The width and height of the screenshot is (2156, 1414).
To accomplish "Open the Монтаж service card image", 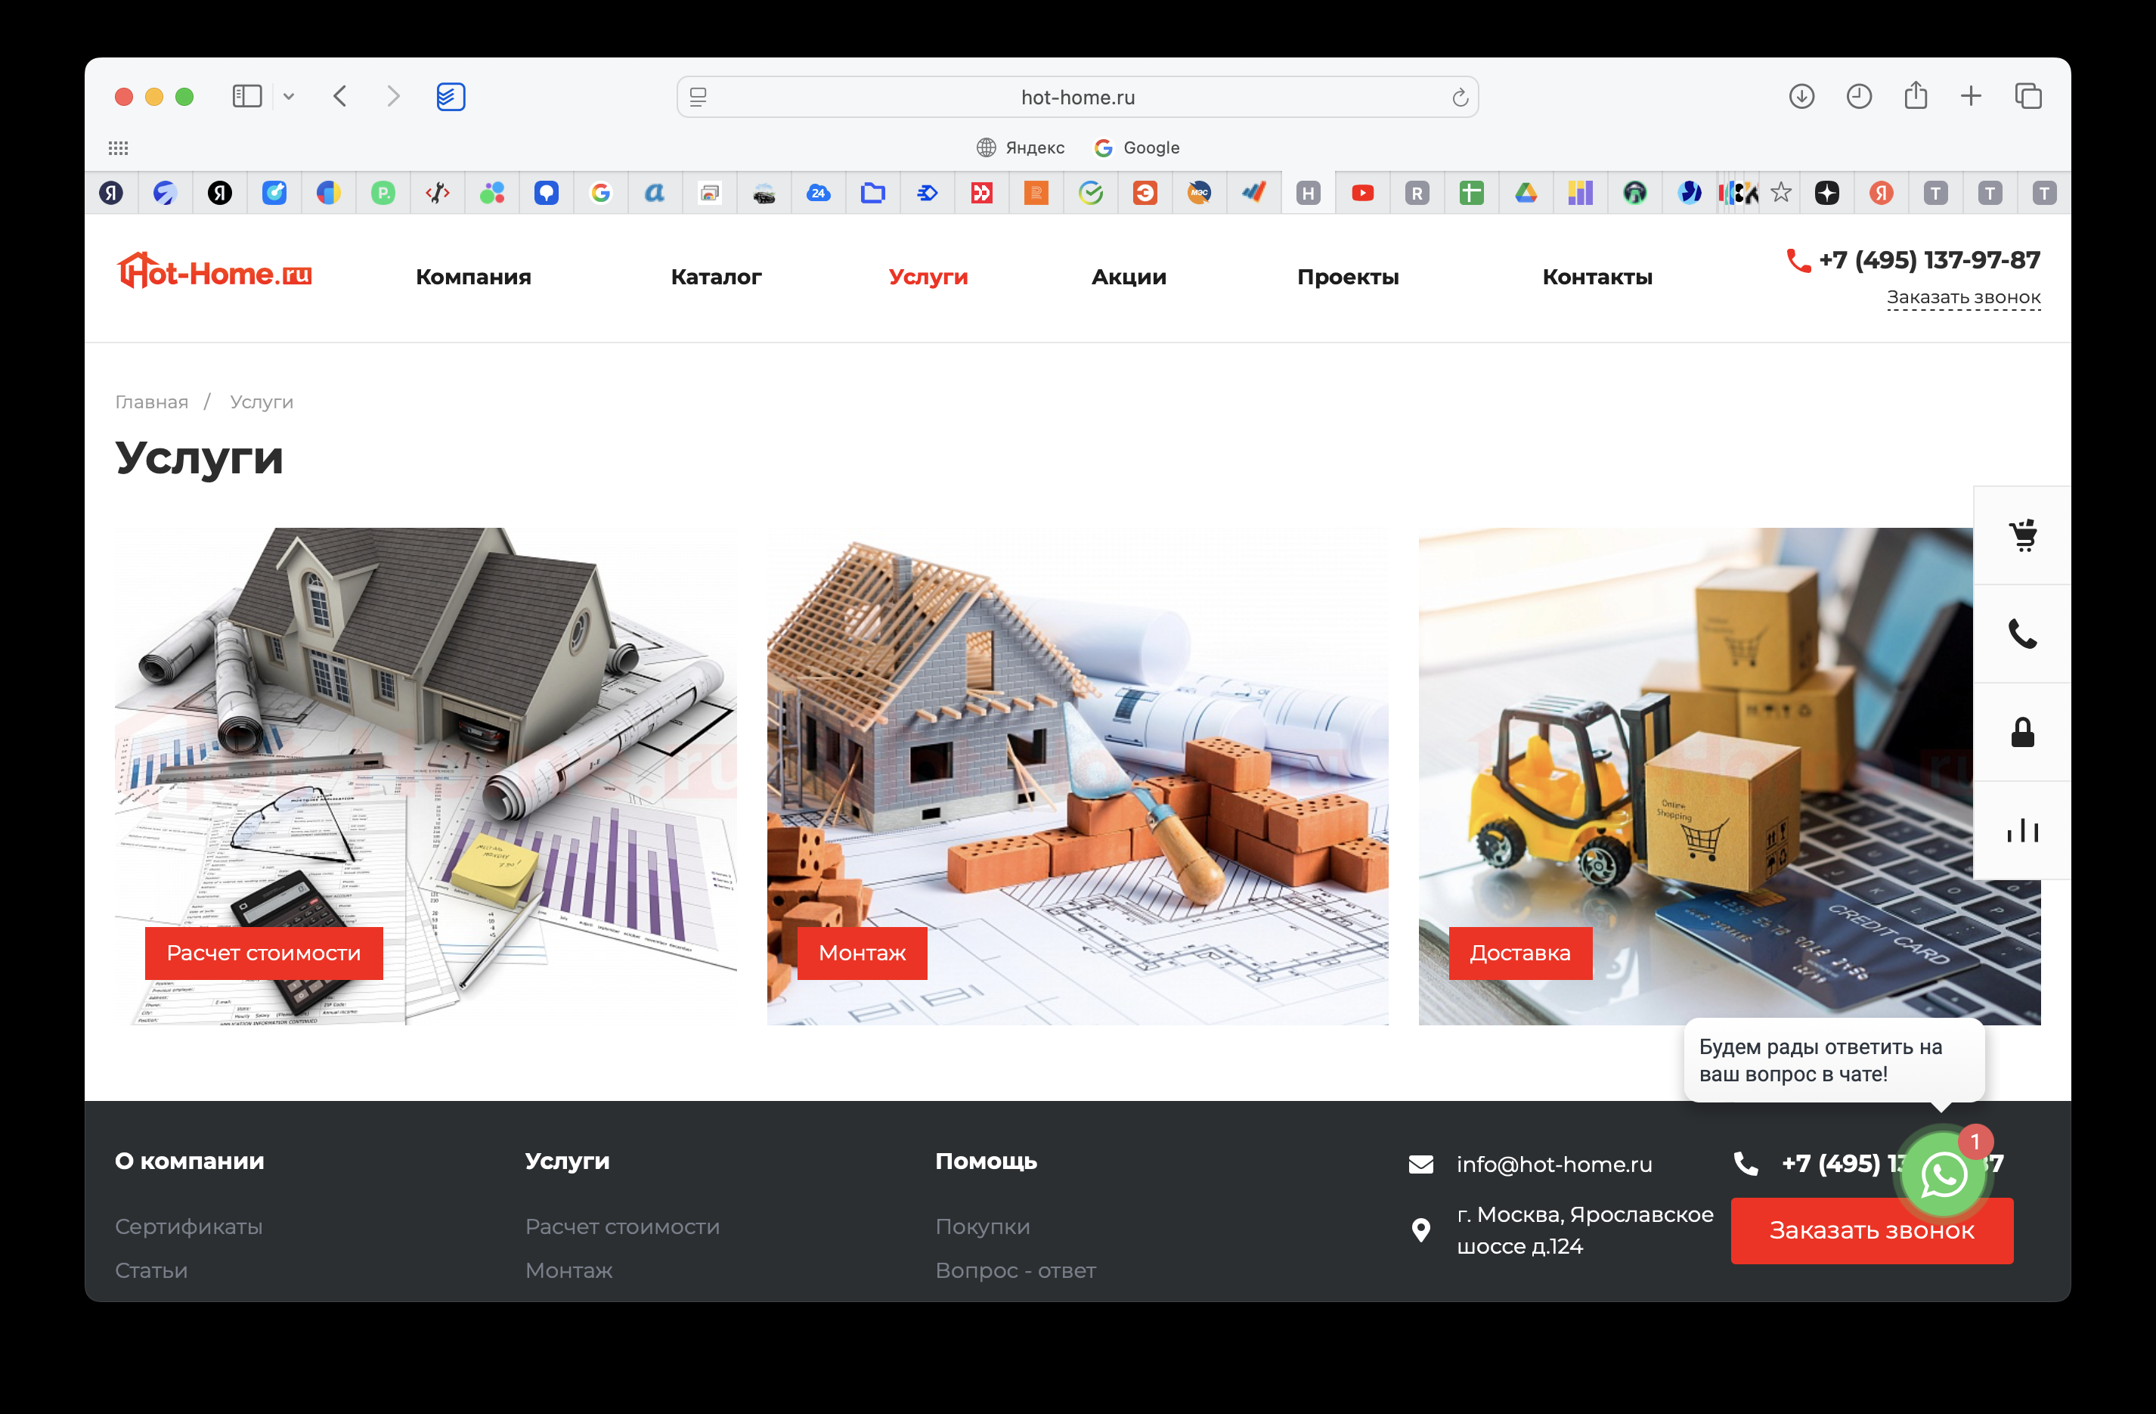I will click(x=1077, y=775).
